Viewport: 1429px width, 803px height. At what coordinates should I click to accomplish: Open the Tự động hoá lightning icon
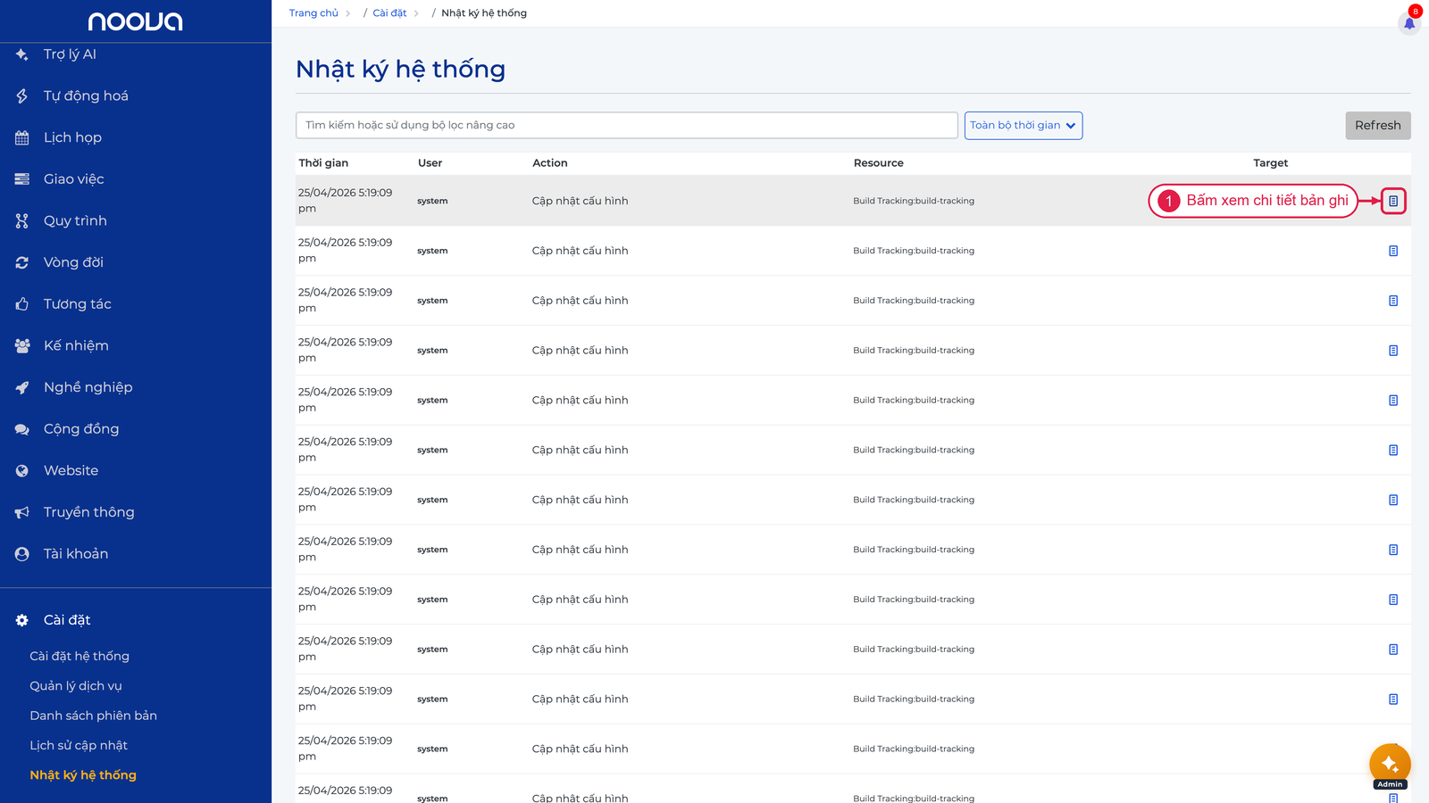pos(22,96)
